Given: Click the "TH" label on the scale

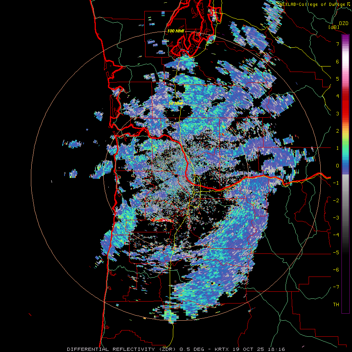Looking at the screenshot, I should [336, 305].
